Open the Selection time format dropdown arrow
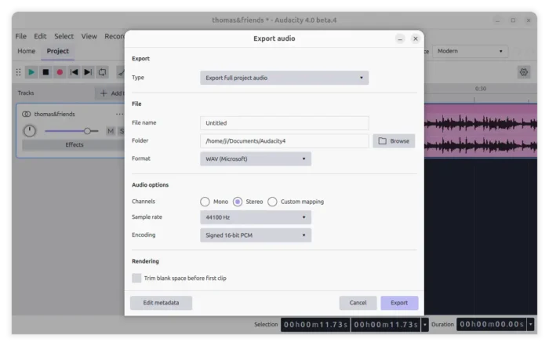Screen dimensions: 549x346 pyautogui.click(x=425, y=325)
